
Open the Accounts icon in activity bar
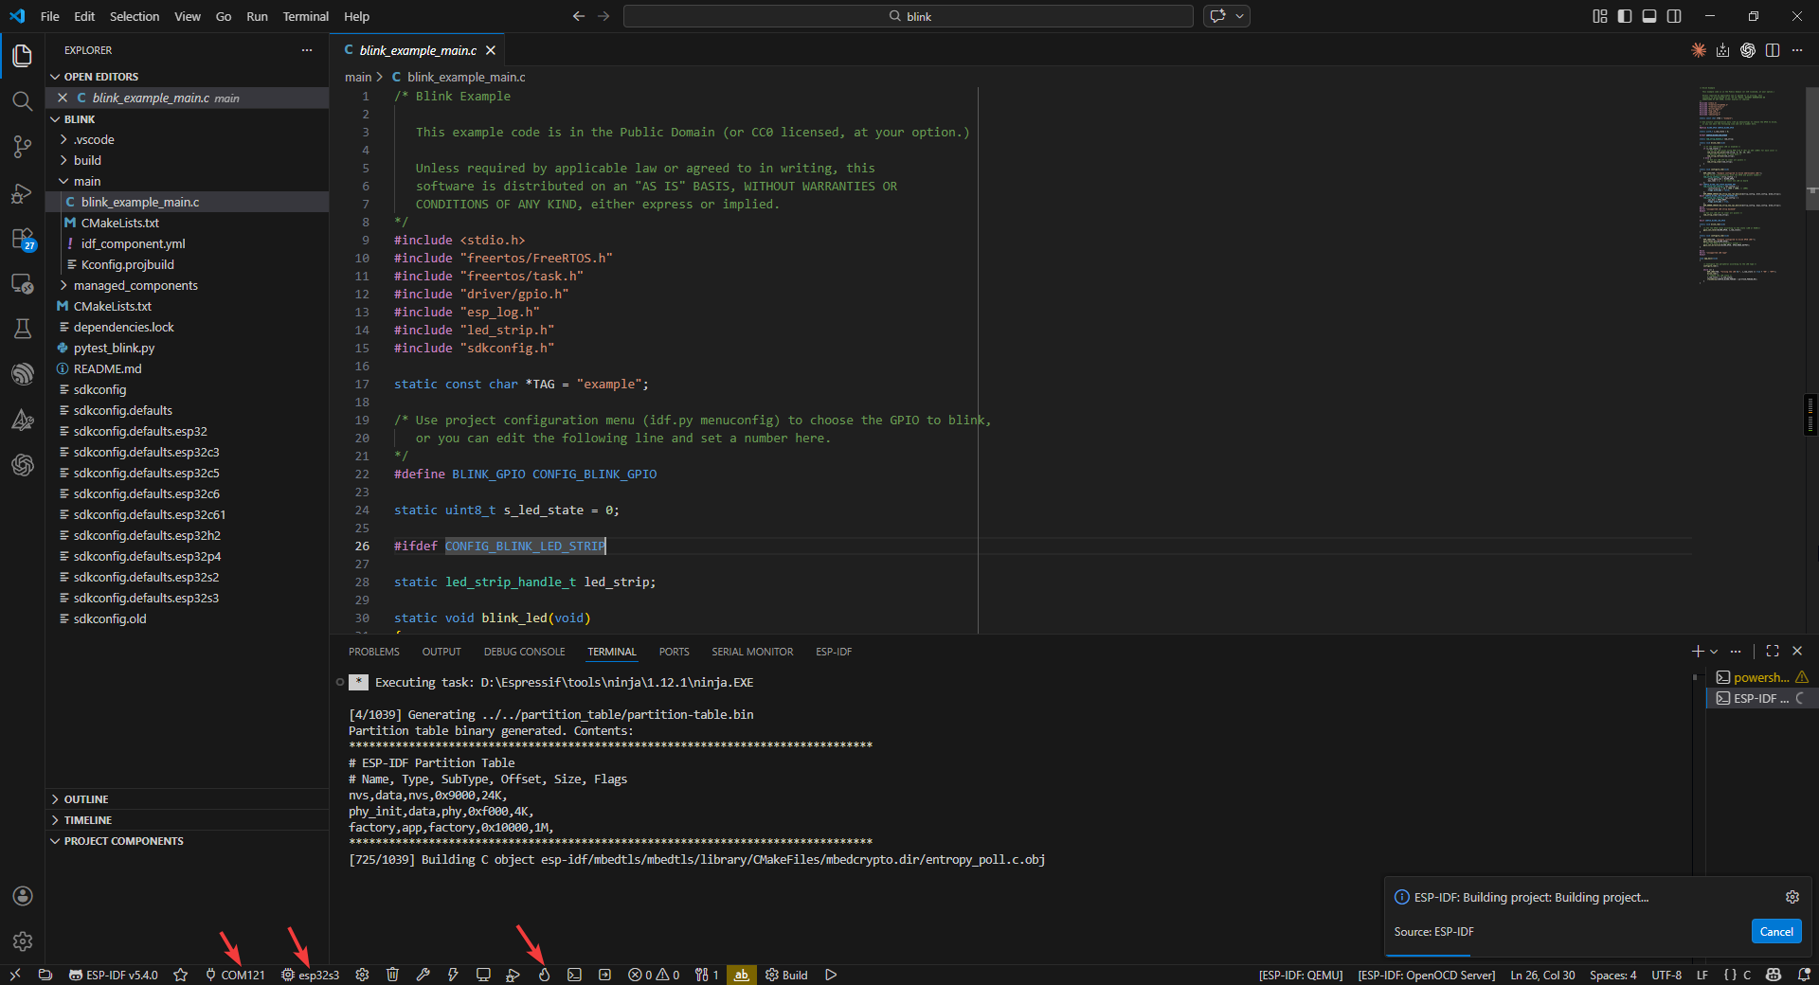23,896
